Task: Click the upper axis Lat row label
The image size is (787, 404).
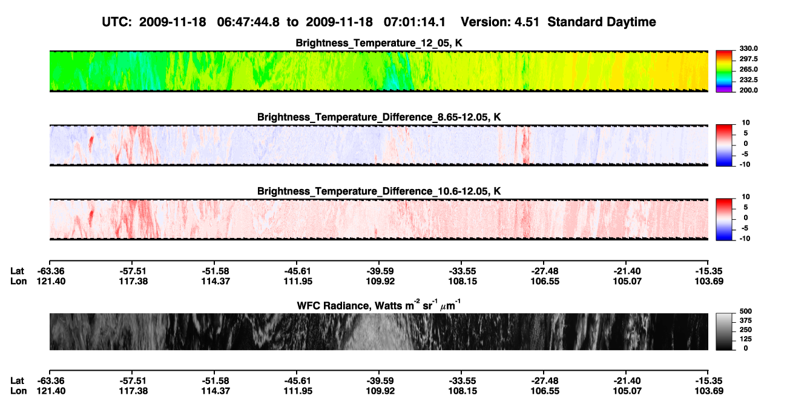Action: click(x=17, y=271)
